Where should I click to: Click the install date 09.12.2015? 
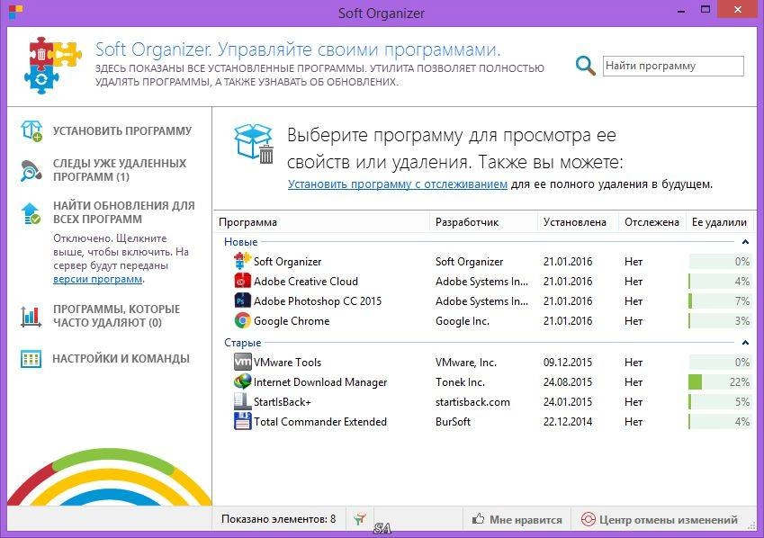pyautogui.click(x=568, y=363)
